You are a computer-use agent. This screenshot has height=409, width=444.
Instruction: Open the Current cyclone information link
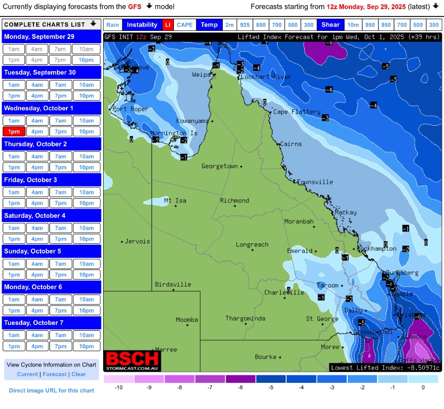(27, 374)
